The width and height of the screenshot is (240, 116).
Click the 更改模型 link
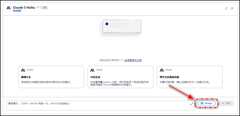pyautogui.click(x=17, y=11)
